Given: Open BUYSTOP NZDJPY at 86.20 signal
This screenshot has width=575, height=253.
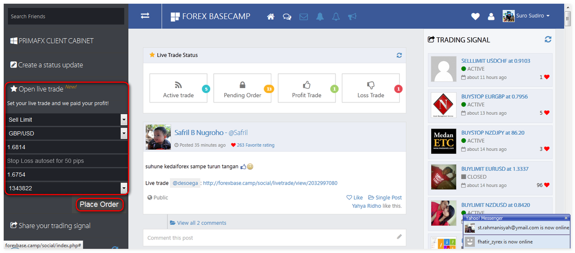Looking at the screenshot, I should [x=493, y=133].
